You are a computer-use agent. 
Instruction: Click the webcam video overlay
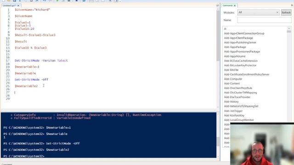point(262,144)
